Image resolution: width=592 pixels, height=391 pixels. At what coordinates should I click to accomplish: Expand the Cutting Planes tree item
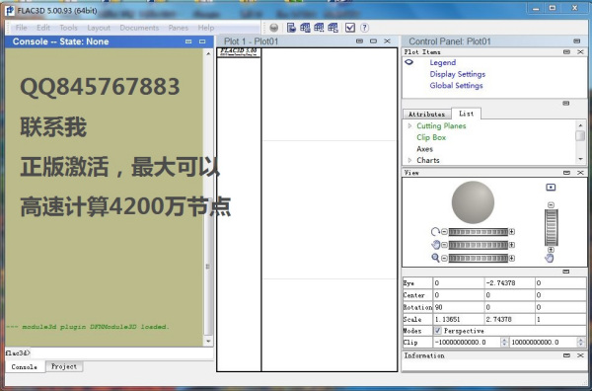[x=410, y=125]
